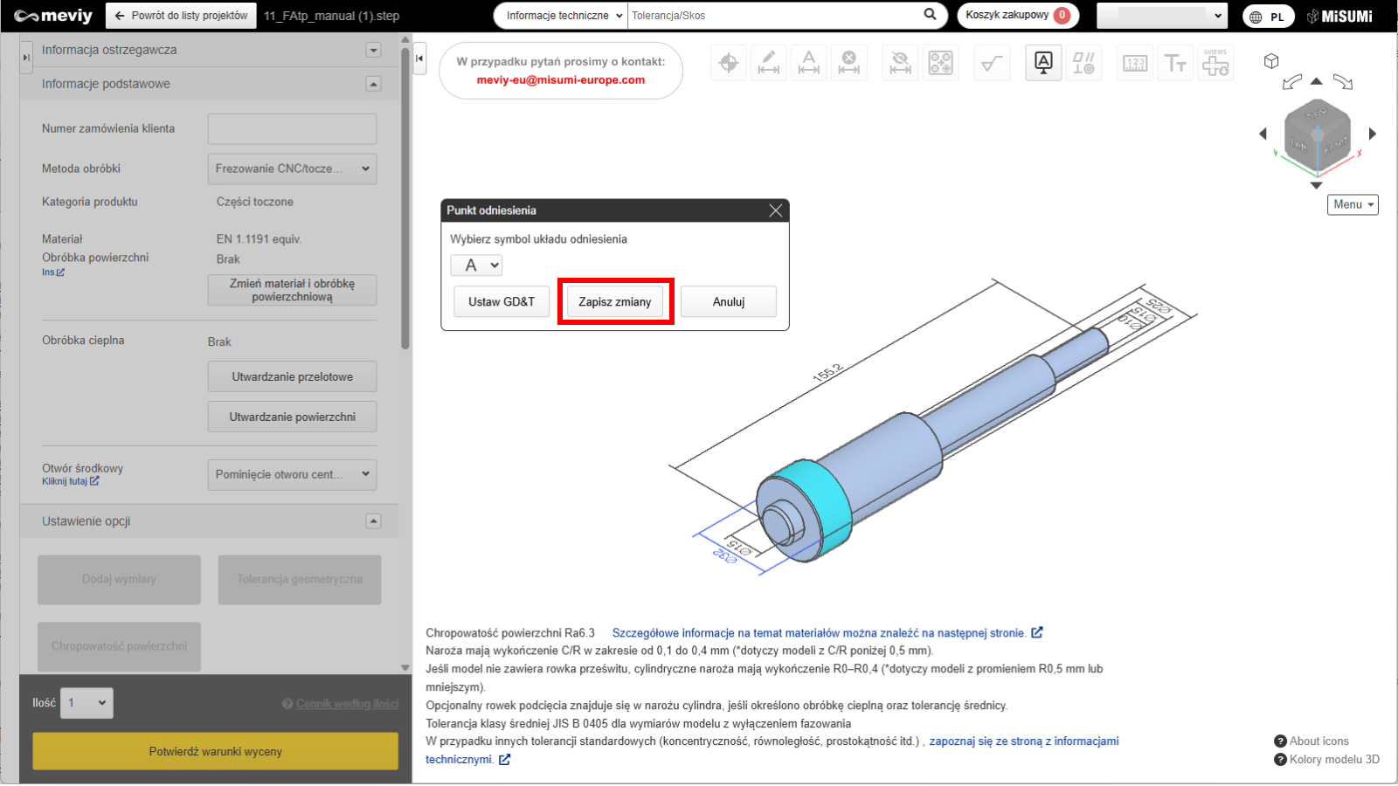Open the view cube Menu dropdown
The width and height of the screenshot is (1398, 786).
[x=1353, y=204]
